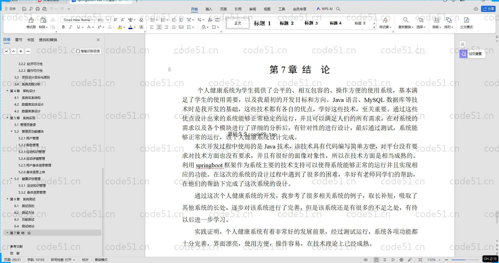This screenshot has height=263, width=499.
Task: Open Print Preview from quick access bar
Action: pyautogui.click(x=44, y=9)
